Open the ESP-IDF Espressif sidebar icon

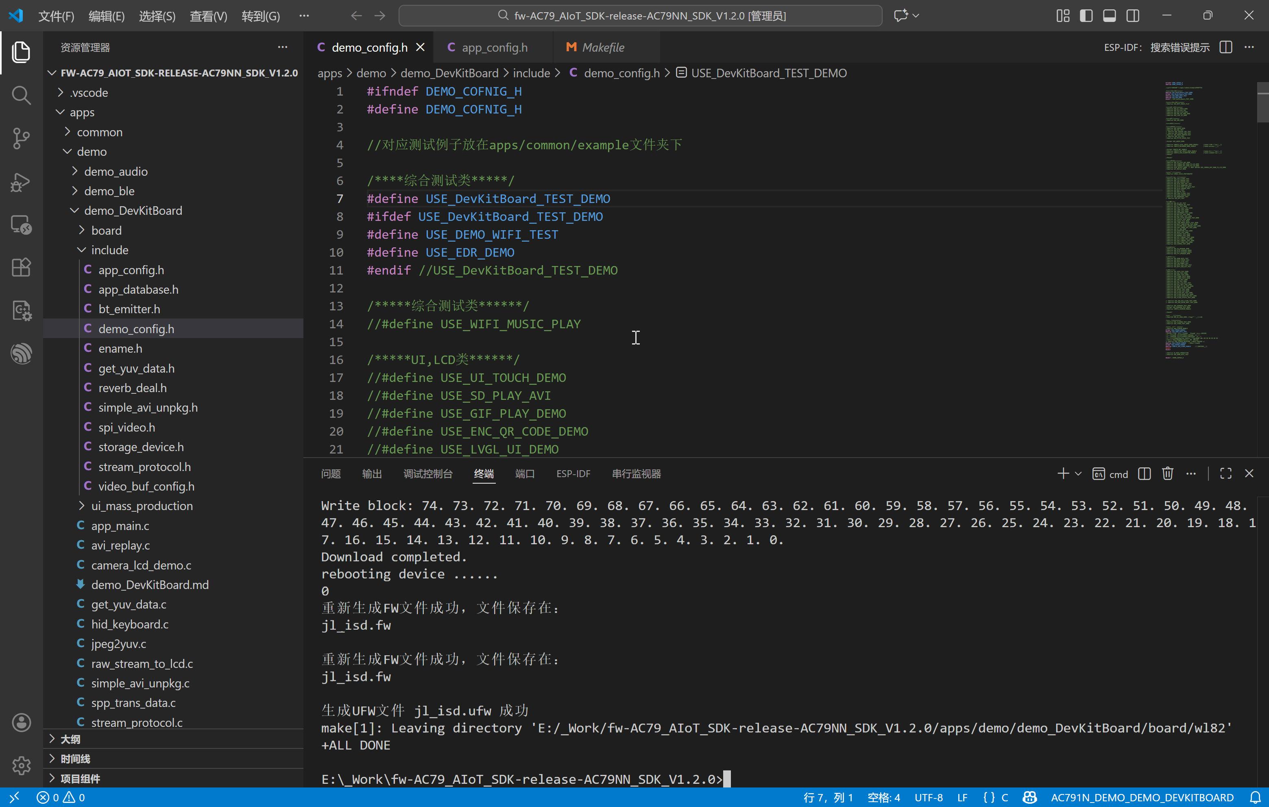(21, 354)
